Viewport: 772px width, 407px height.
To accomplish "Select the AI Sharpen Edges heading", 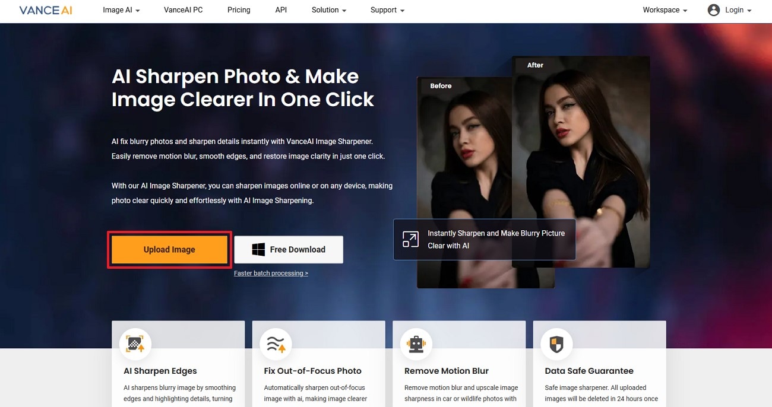I will 160,371.
